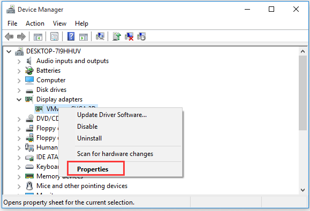310x211 pixels.
Task: Click the Display adapters card icon
Action: tap(29, 99)
